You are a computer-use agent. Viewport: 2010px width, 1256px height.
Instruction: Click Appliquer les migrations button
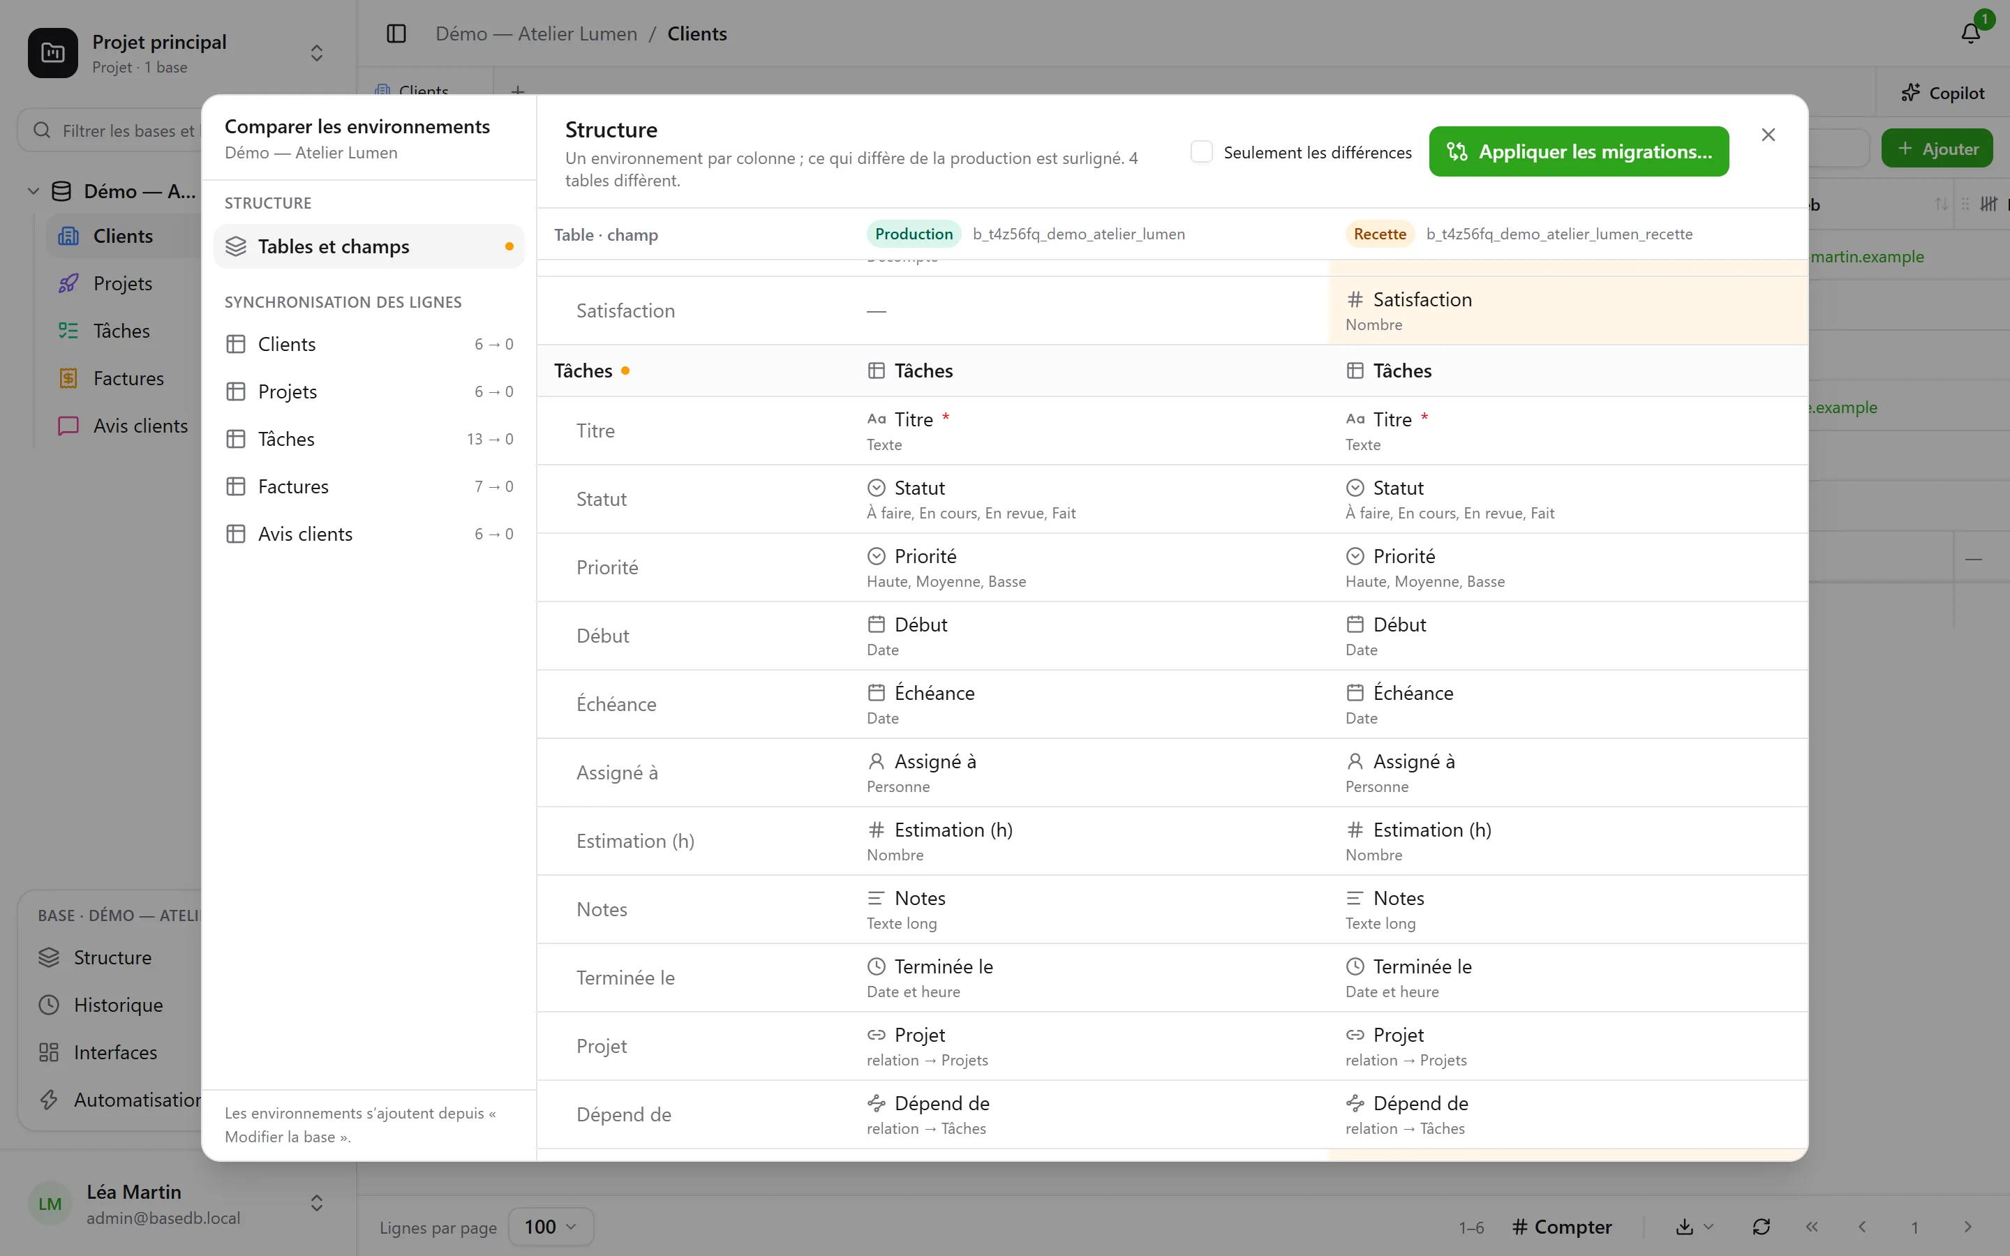[1578, 151]
